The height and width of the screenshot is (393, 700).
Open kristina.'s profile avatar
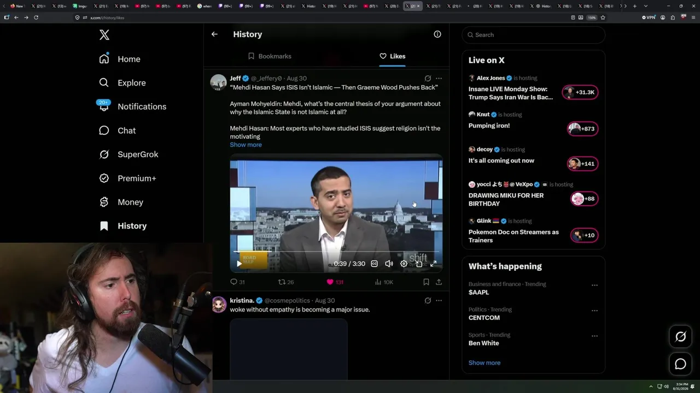pos(219,305)
